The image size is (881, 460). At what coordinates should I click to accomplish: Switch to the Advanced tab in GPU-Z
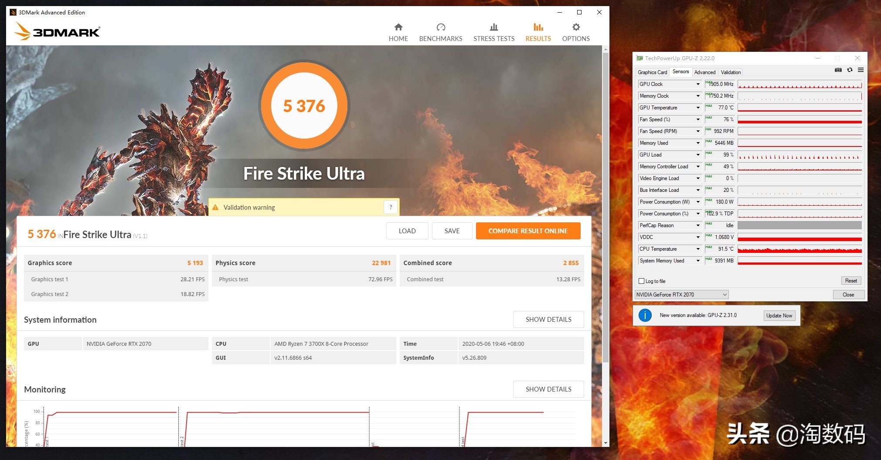[x=704, y=72]
